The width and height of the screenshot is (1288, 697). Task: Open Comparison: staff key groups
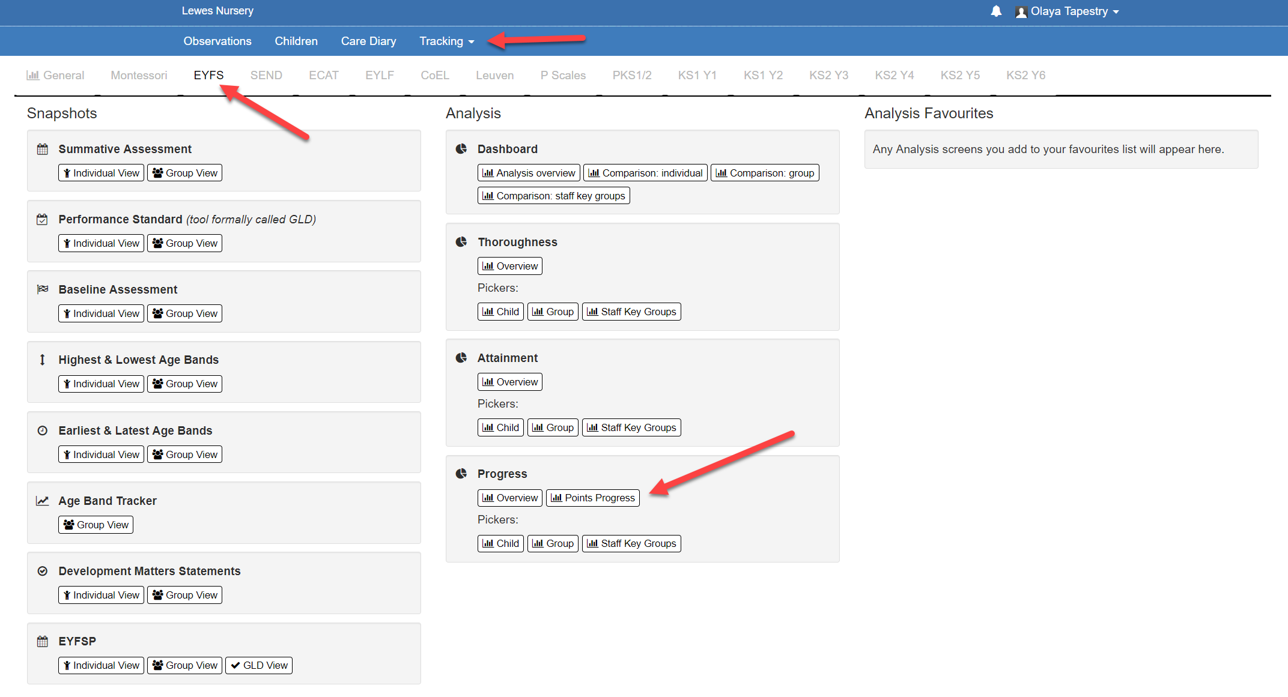553,196
